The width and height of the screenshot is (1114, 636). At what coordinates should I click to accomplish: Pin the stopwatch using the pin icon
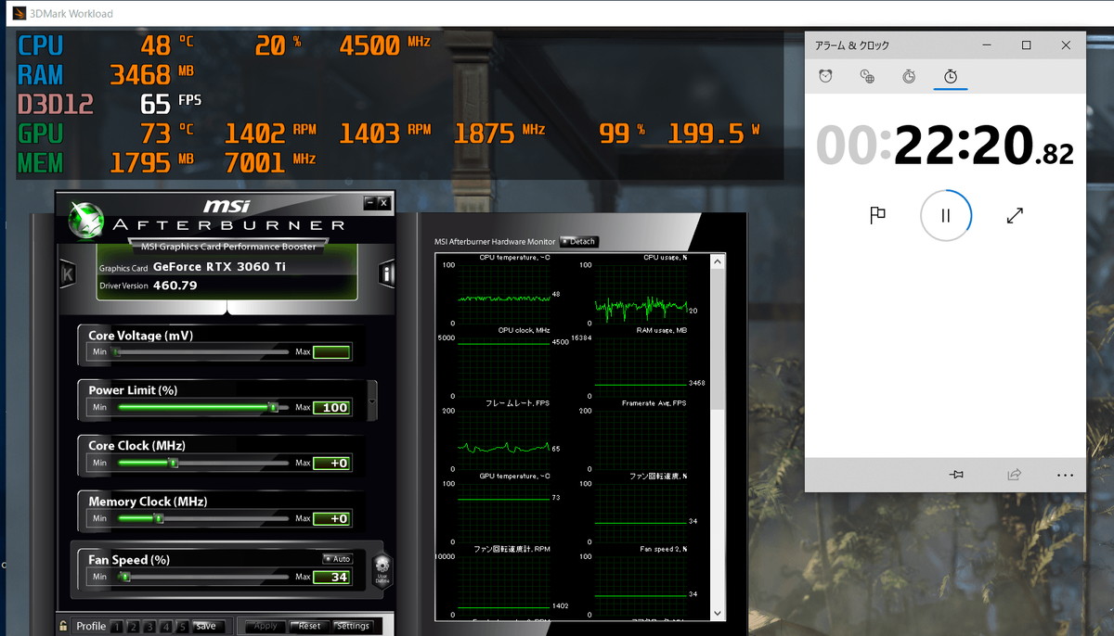(956, 475)
